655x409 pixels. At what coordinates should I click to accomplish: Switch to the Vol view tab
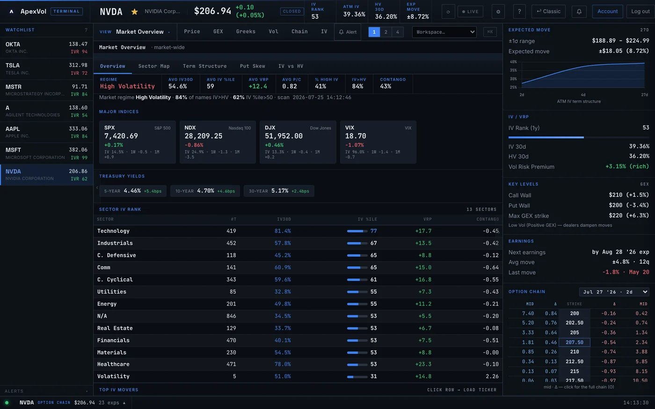tap(273, 31)
